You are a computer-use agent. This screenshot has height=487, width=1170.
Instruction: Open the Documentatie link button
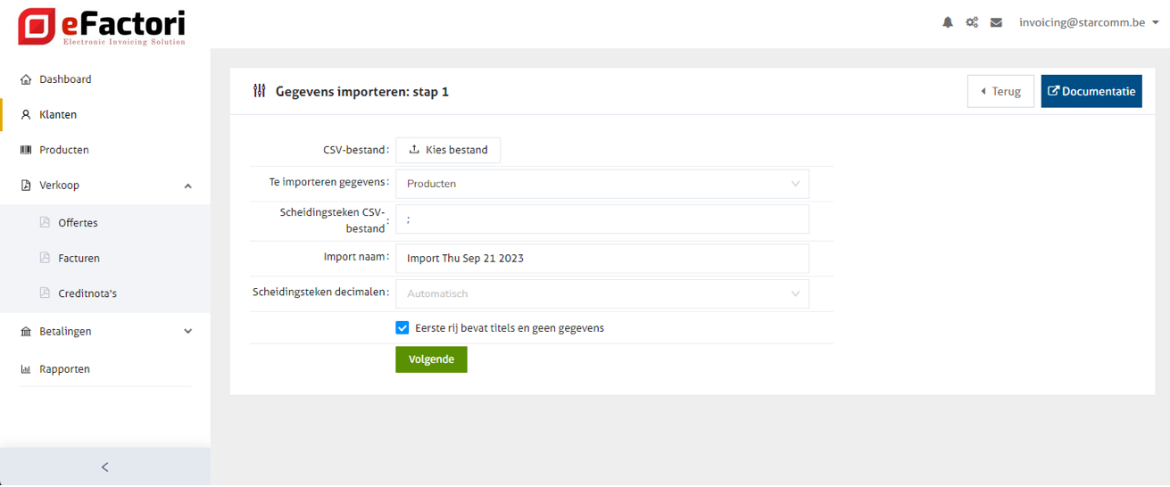coord(1091,91)
